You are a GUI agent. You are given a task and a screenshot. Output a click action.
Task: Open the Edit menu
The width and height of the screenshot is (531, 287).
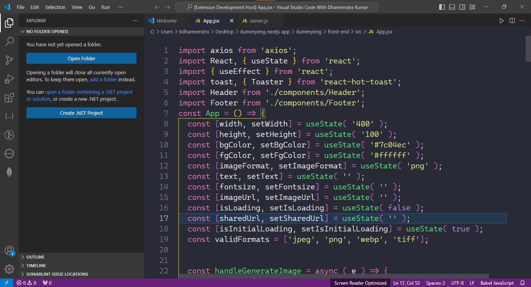(35, 7)
